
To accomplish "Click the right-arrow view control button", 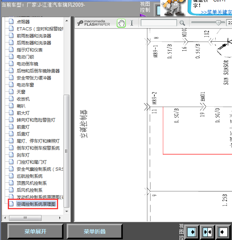I will [x=192, y=232].
